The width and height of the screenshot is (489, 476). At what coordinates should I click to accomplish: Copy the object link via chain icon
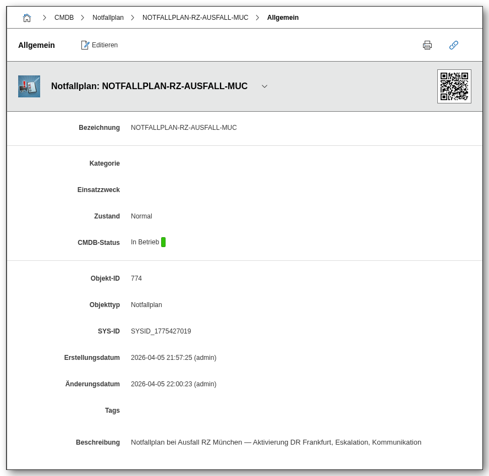pyautogui.click(x=454, y=45)
